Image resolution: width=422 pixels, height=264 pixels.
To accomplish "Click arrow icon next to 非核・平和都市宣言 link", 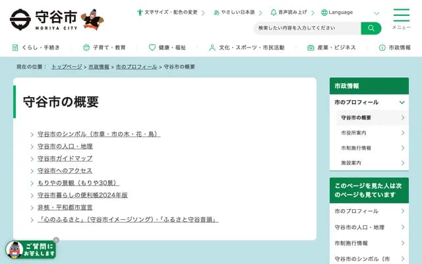I will point(32,208).
